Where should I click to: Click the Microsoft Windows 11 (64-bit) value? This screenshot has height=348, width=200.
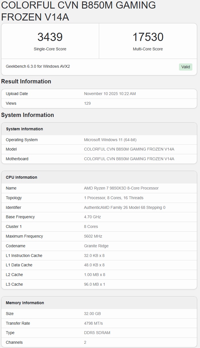tap(110, 140)
